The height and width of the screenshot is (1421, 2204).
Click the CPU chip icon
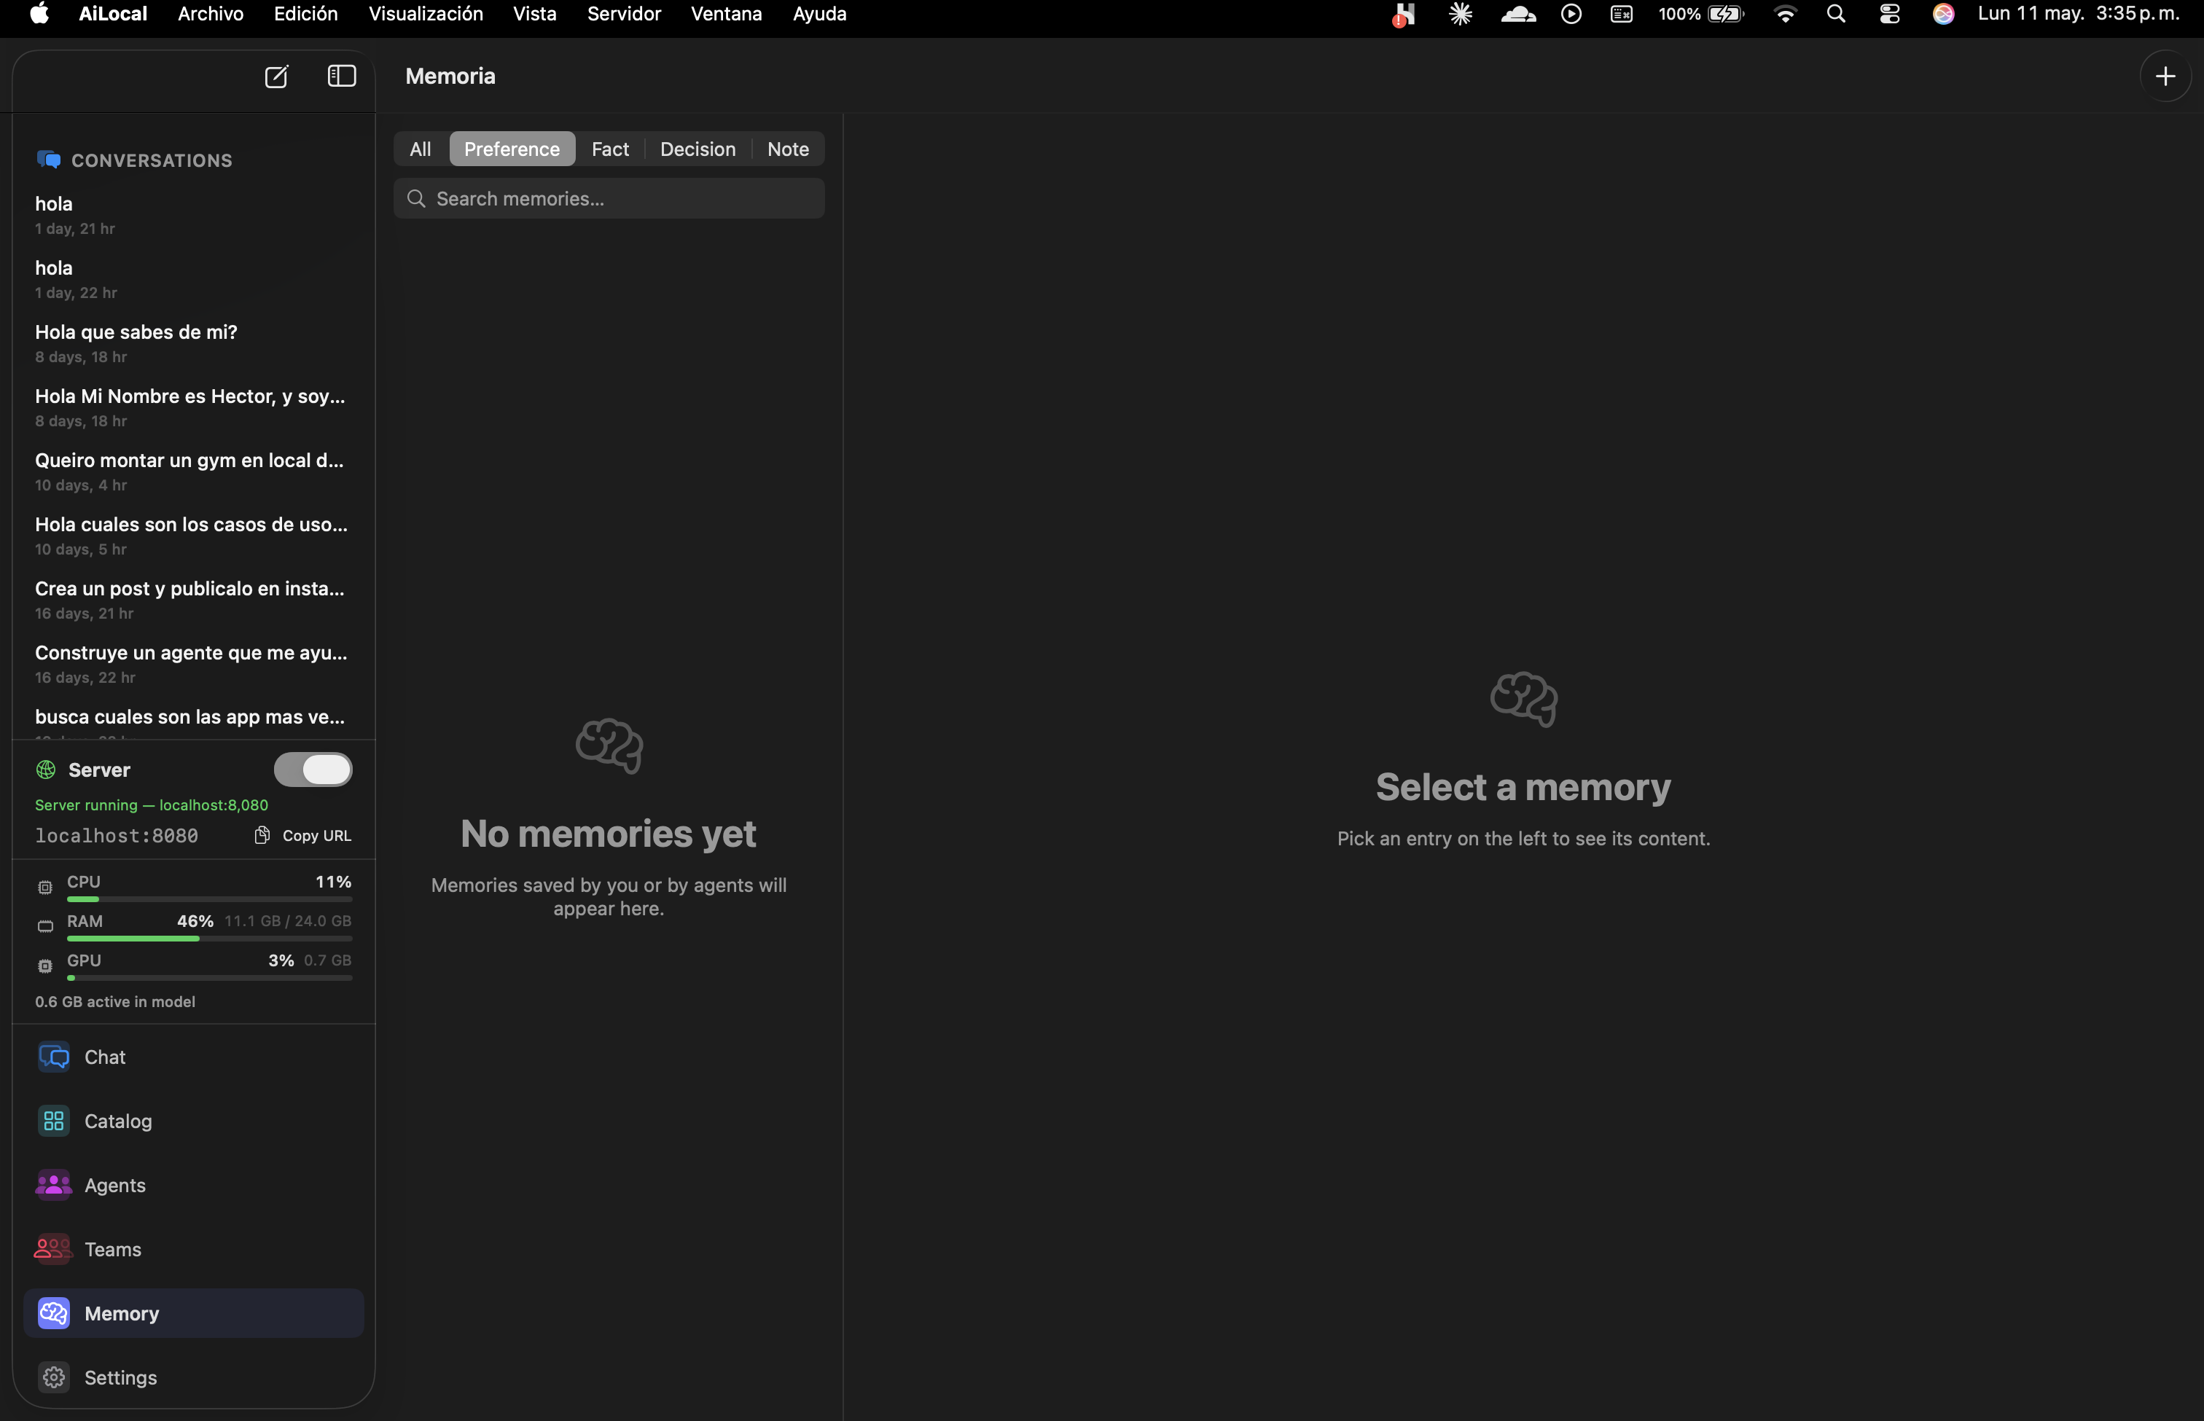(x=44, y=887)
